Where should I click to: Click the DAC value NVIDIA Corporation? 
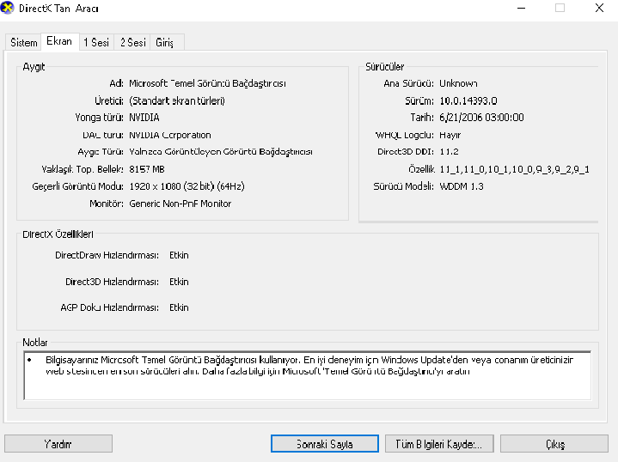click(170, 135)
